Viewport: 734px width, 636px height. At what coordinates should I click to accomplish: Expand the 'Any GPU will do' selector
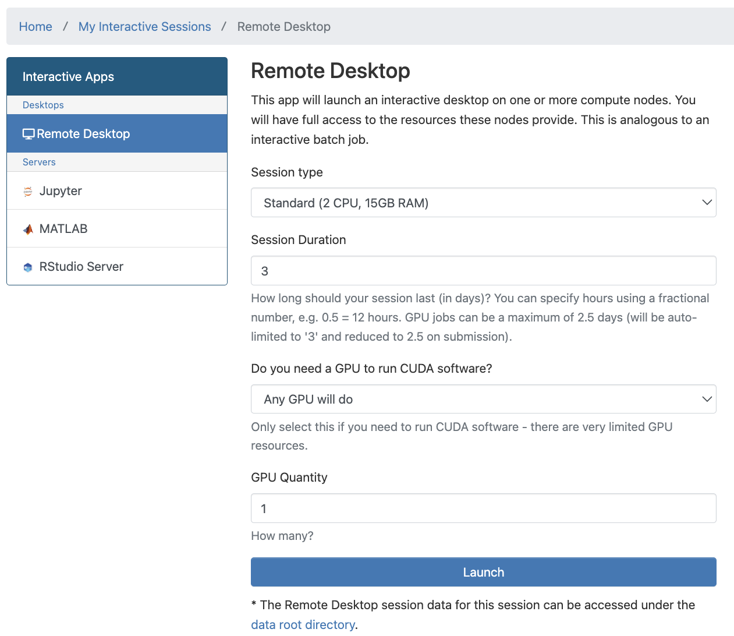(x=706, y=399)
